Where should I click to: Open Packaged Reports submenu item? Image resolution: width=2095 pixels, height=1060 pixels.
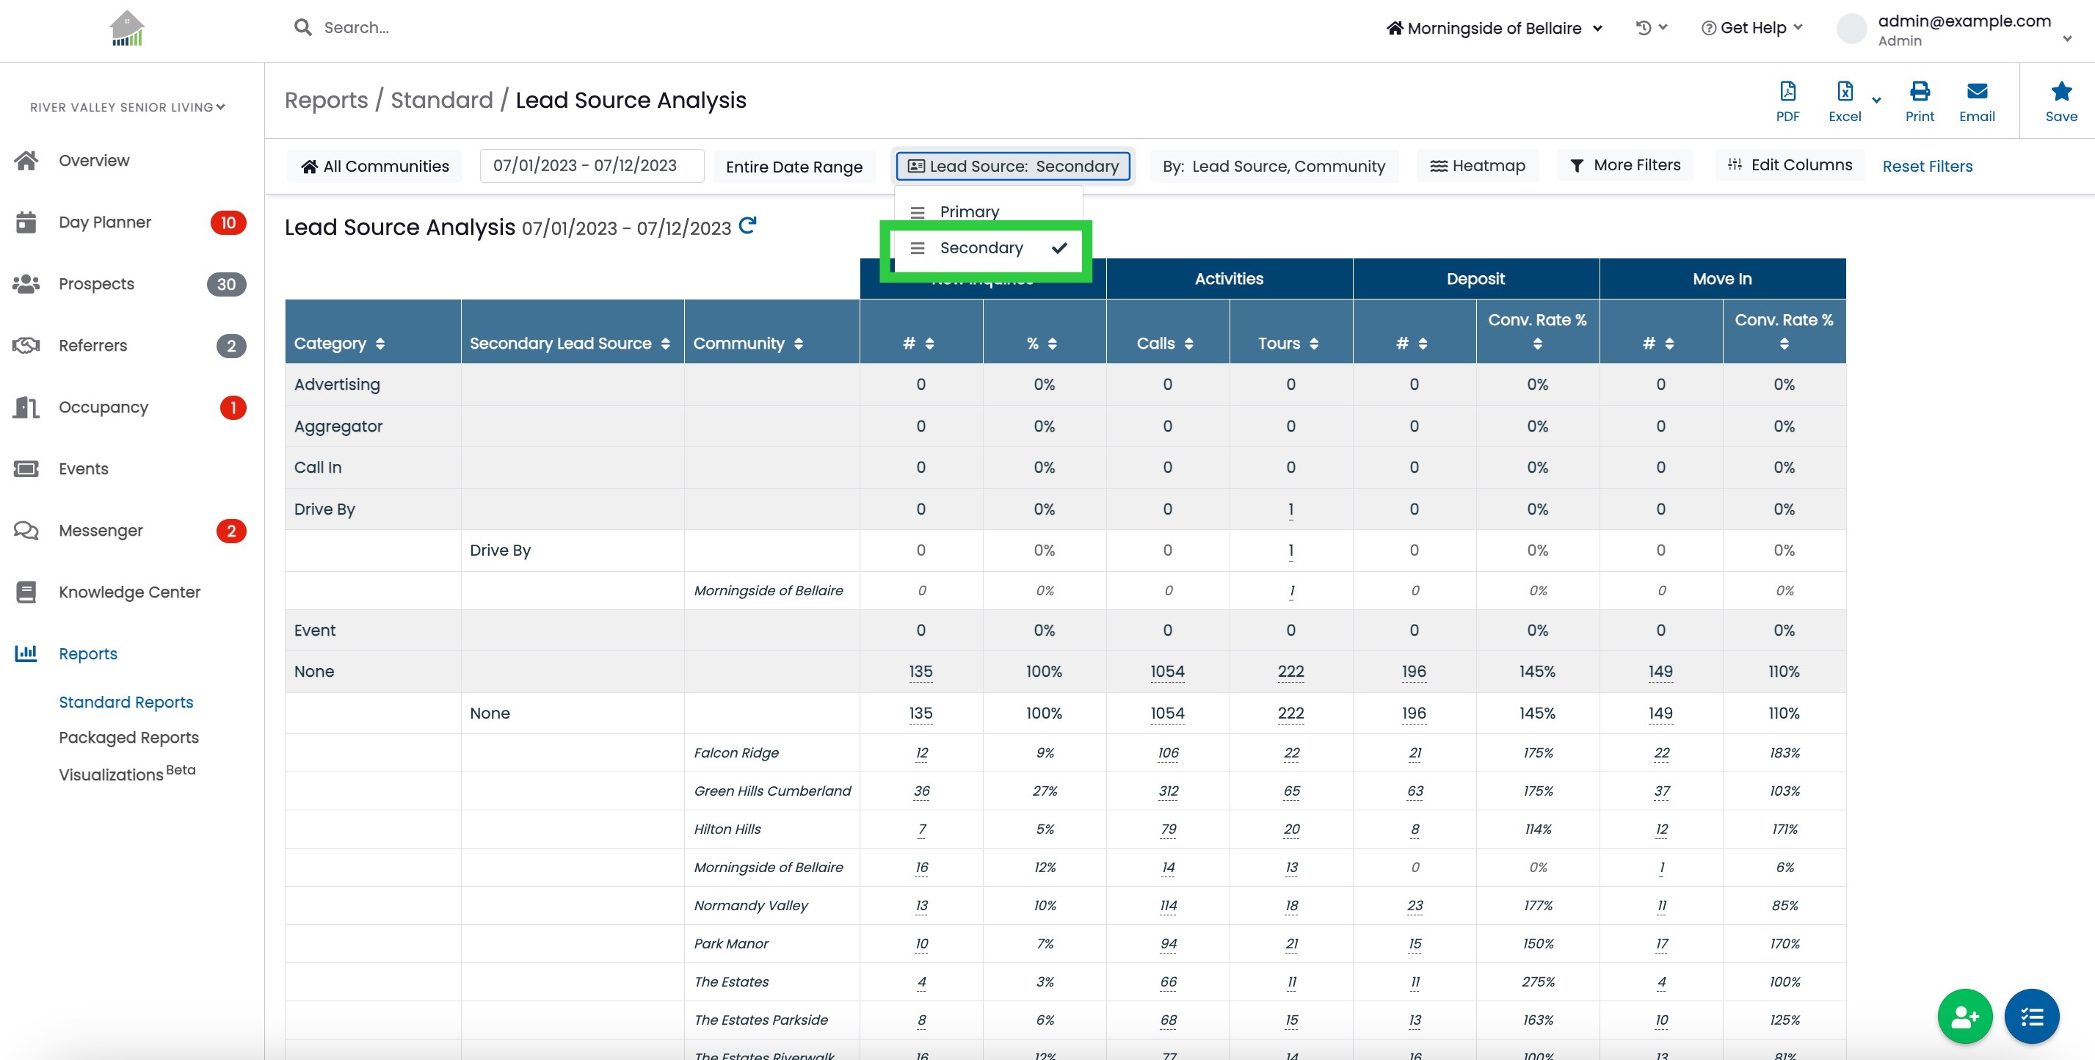128,737
